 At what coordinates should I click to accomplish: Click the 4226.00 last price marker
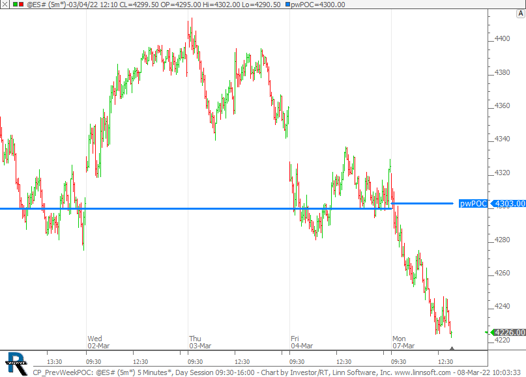tap(508, 333)
